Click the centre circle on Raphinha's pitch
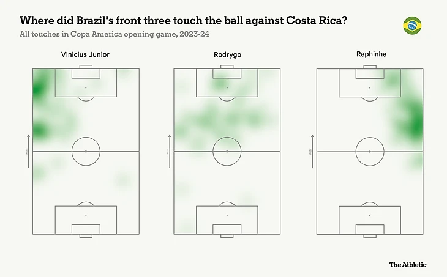Screen dimensions: 447x277 pyautogui.click(x=370, y=152)
